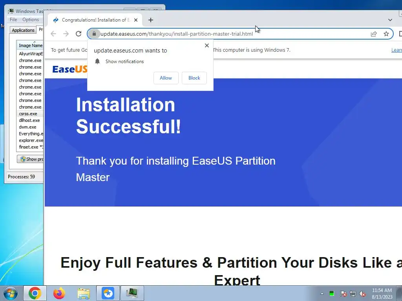Screen dimensions: 402x301
Task: Launch Firefox from the taskbar
Action: [59, 293]
